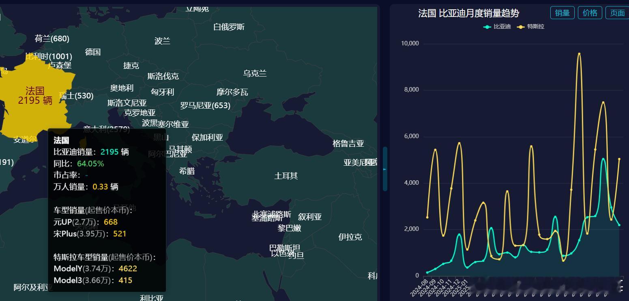Screen dimensions: 629x301
Task: Click the 6,000 y-axis label
Action: tap(411, 136)
